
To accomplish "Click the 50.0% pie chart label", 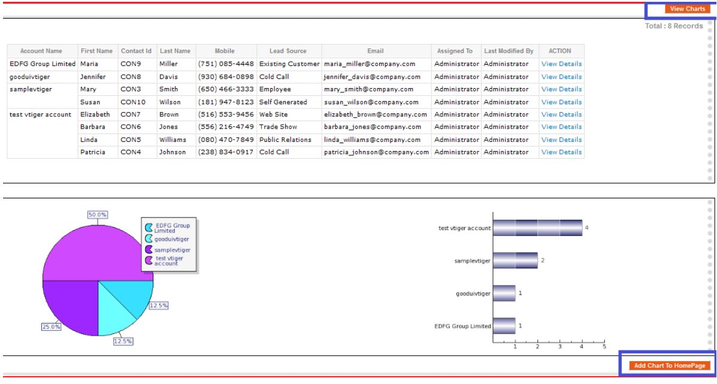I will tap(97, 214).
